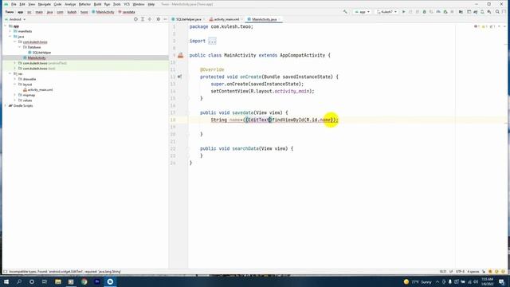Click Collapse All icon in Project panel
Screen dimensions: 510x287
150,19
